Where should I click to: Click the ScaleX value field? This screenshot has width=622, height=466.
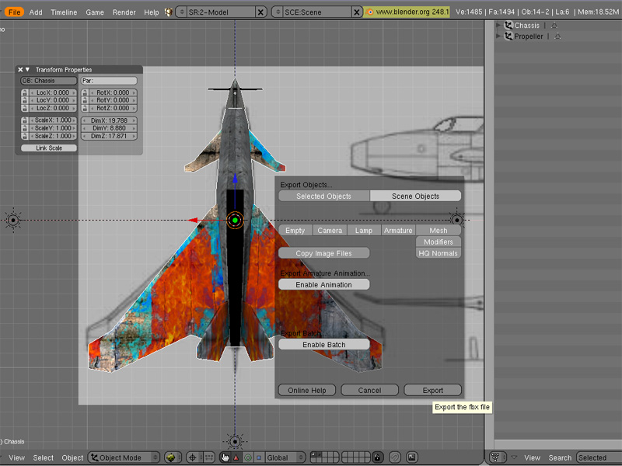[51, 120]
